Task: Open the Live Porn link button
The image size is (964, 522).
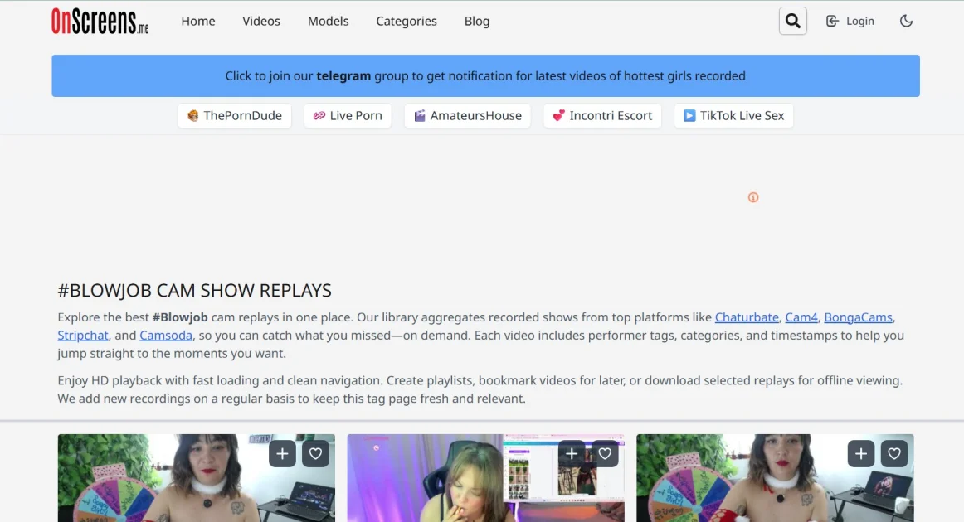Action: [x=348, y=115]
